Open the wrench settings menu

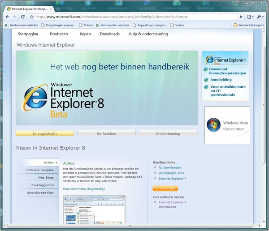click(x=260, y=17)
